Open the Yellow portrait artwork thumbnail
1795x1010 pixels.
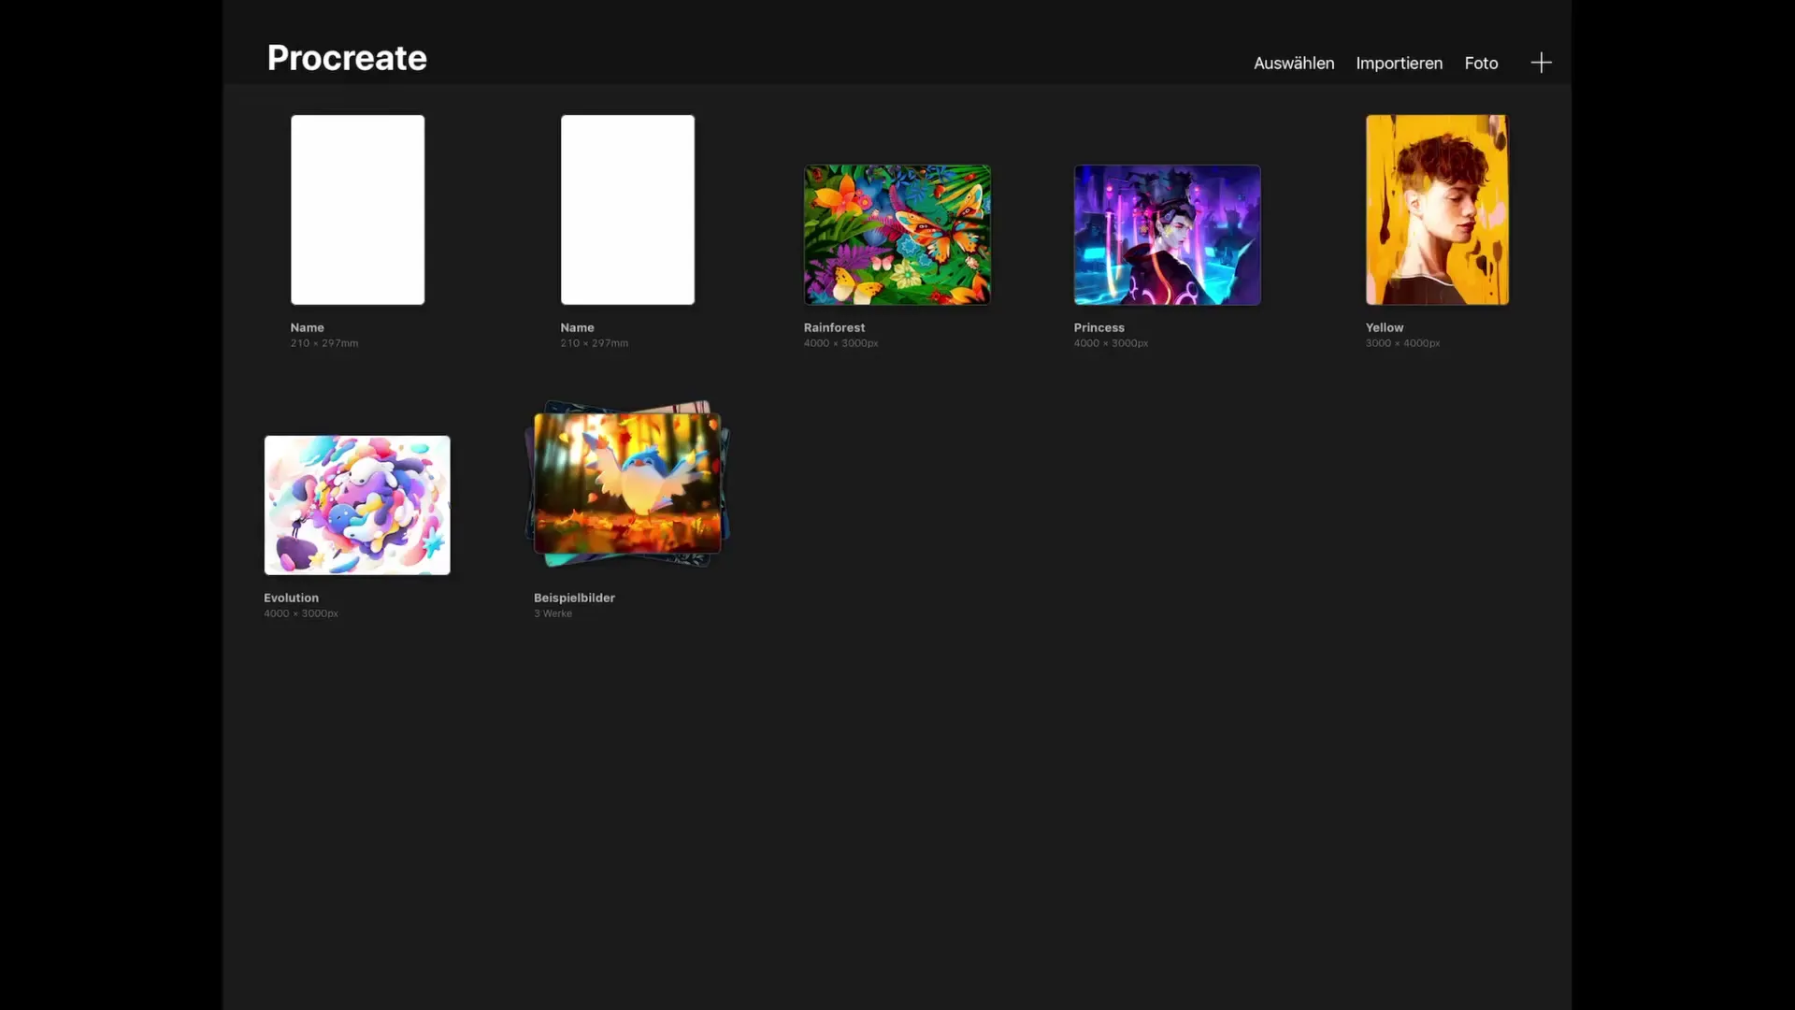point(1437,209)
